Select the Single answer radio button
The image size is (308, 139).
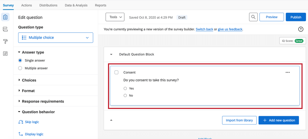[x=20, y=60]
